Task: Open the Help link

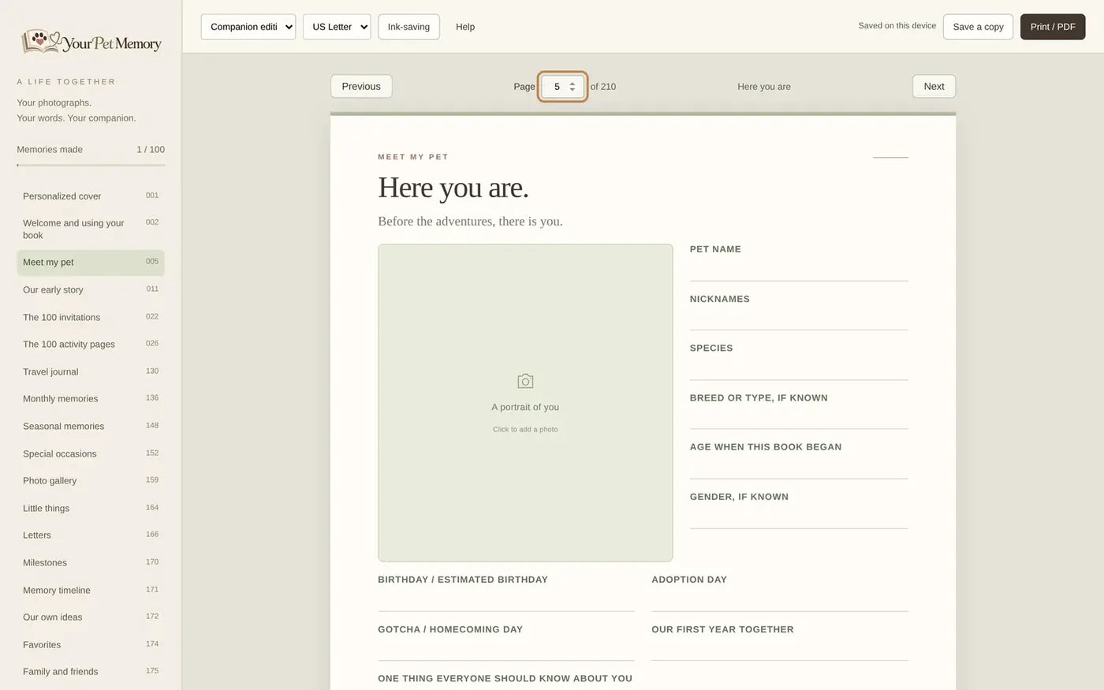Action: tap(465, 27)
